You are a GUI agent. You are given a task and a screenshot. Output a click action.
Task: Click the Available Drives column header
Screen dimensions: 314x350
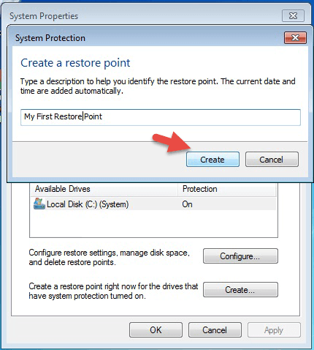pos(104,189)
